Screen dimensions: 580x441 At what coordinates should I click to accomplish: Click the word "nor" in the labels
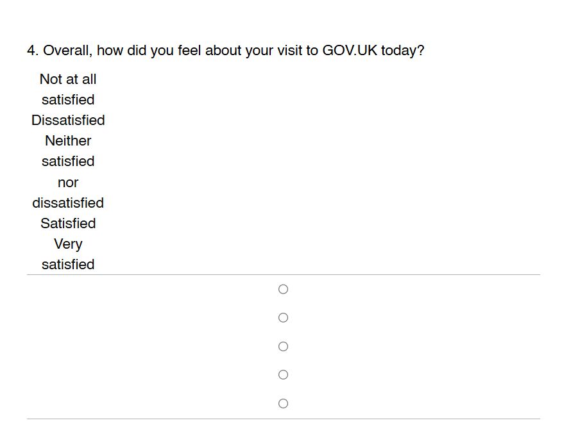pyautogui.click(x=68, y=183)
